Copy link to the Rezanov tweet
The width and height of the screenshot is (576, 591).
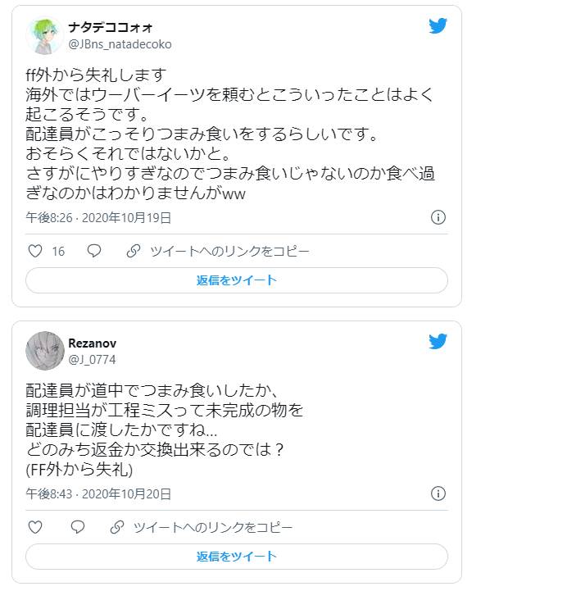(x=202, y=526)
